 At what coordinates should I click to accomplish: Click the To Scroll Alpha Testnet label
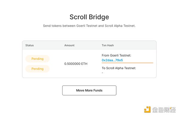point(119,68)
